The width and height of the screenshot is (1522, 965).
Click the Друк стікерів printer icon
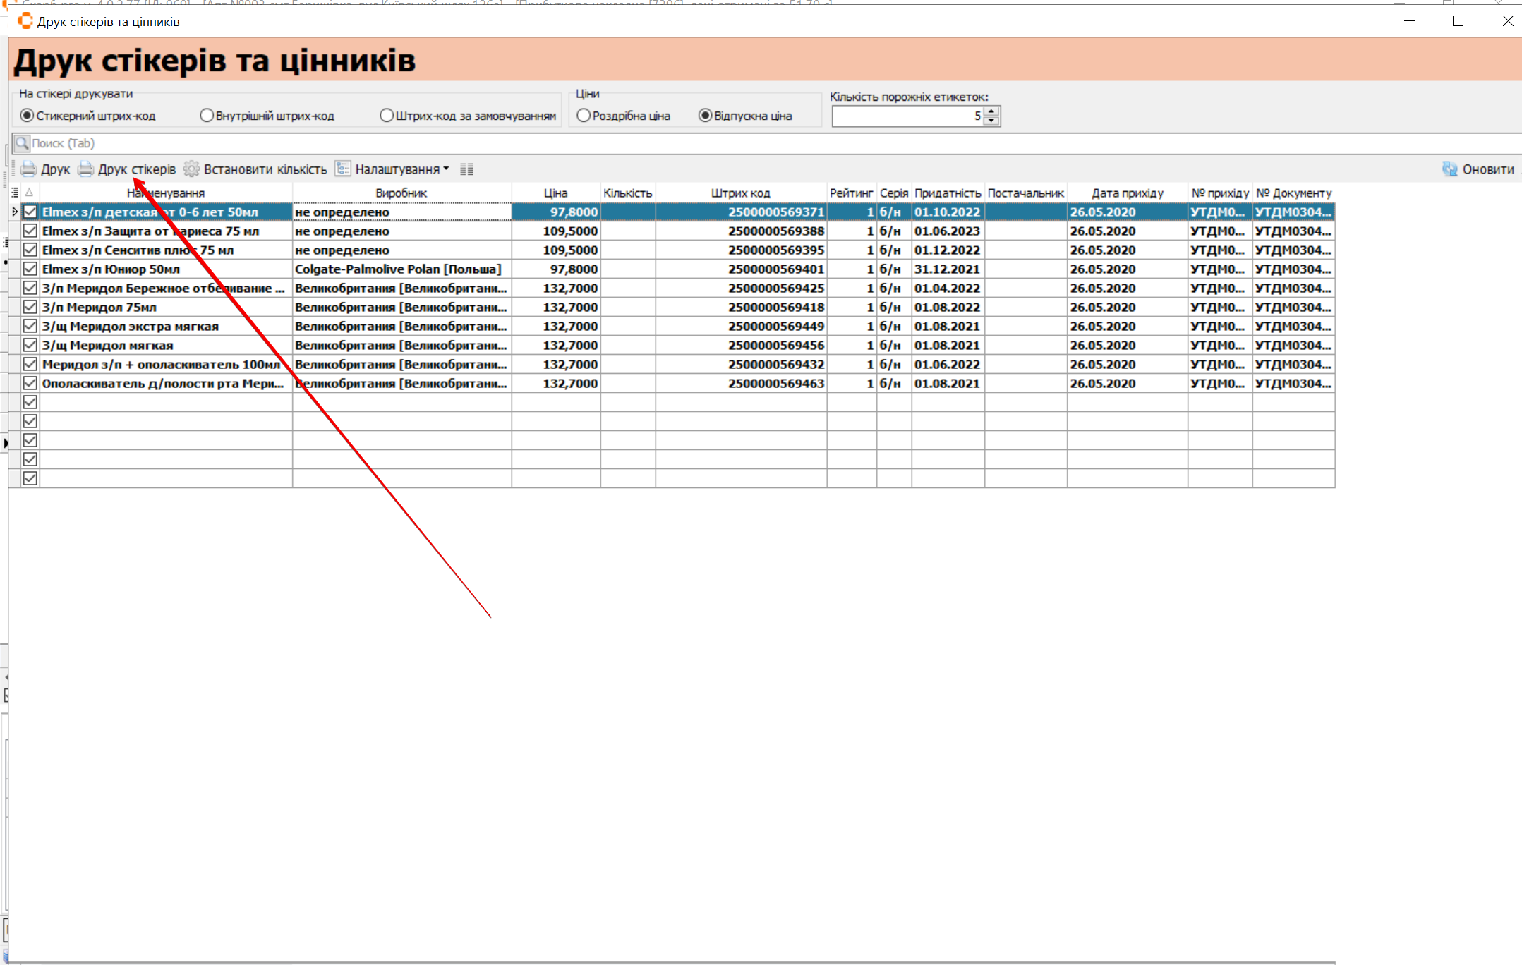pos(85,169)
